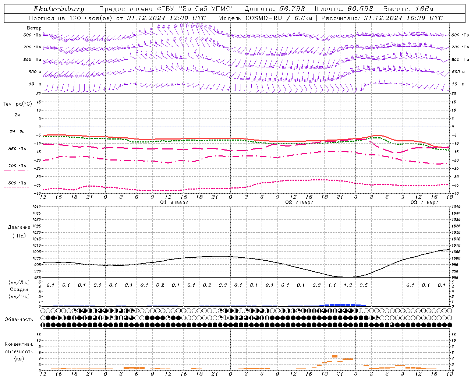This screenshot has height=377, width=471.
Task: Click the left '500 гПа' wind level label
Action: pyautogui.click(x=32, y=35)
